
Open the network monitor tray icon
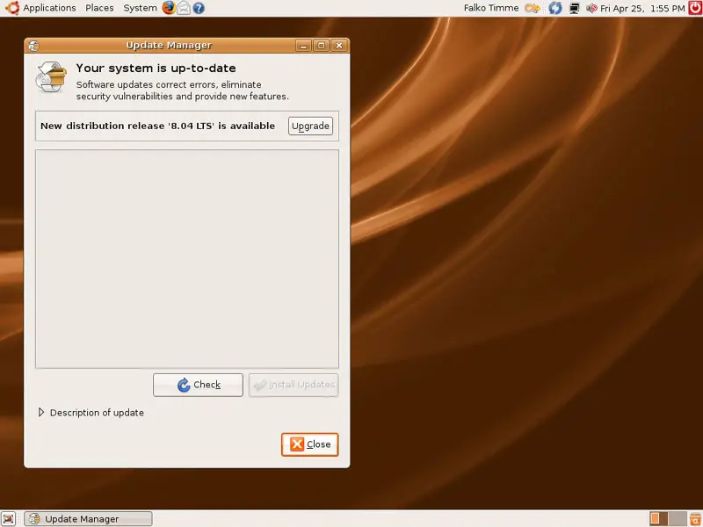pyautogui.click(x=574, y=8)
